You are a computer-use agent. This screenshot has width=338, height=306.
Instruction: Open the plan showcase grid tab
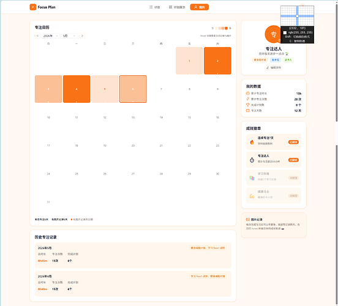177,7
